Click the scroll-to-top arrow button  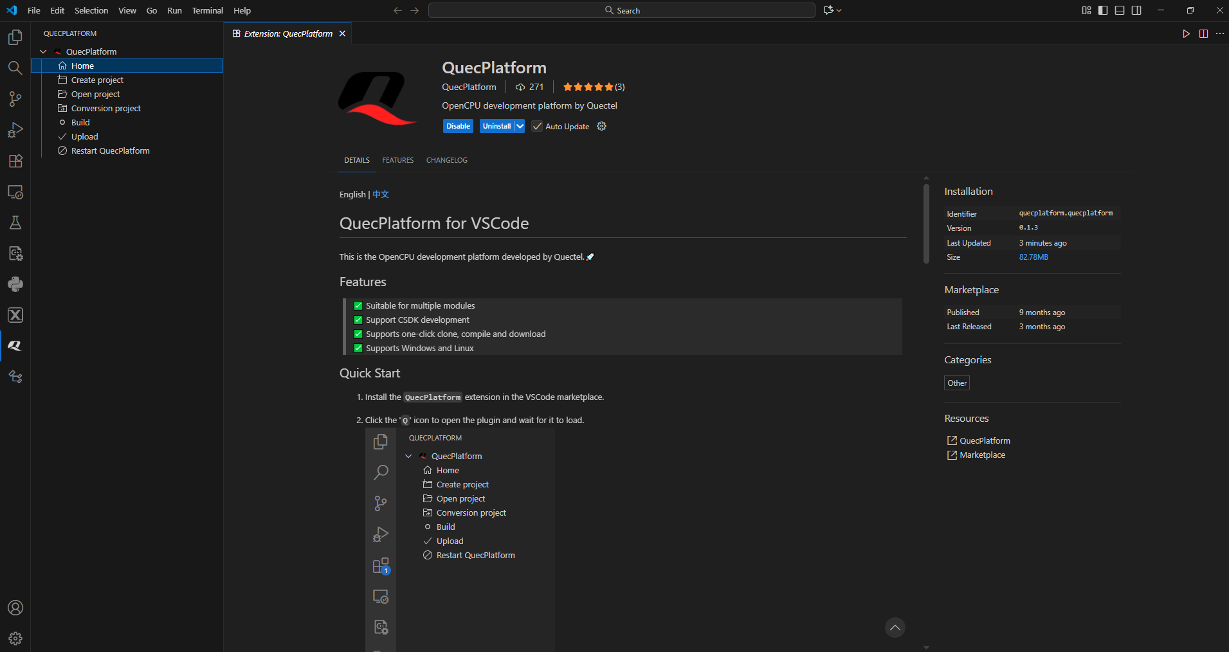(x=895, y=628)
